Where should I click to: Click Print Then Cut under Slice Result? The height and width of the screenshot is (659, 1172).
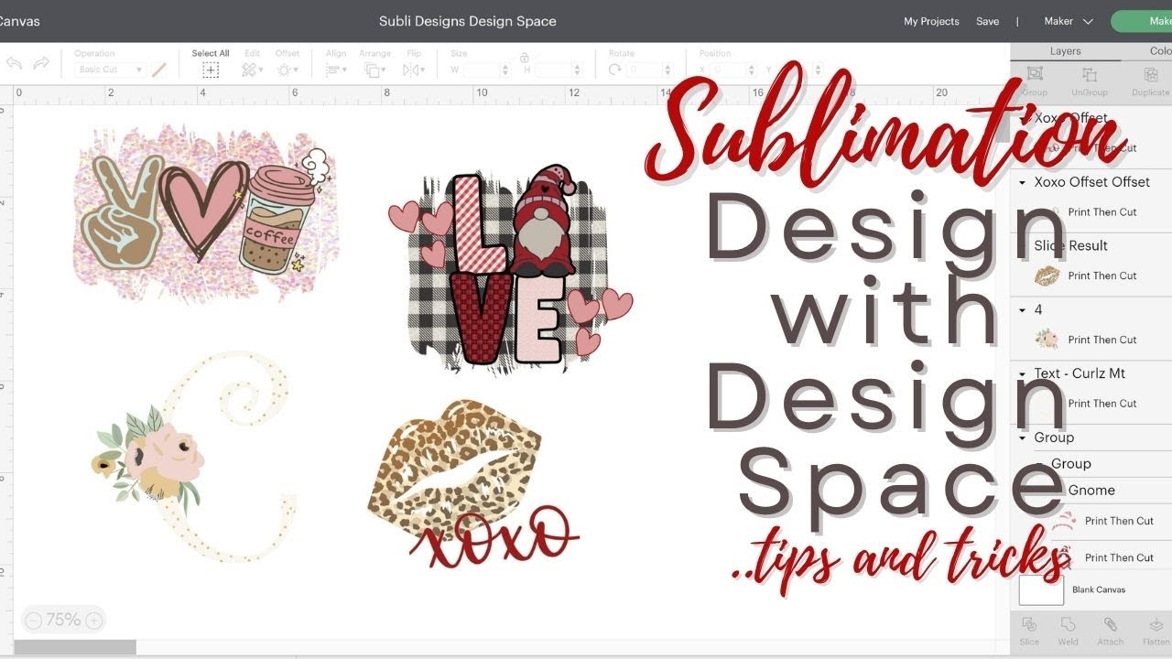[1101, 275]
